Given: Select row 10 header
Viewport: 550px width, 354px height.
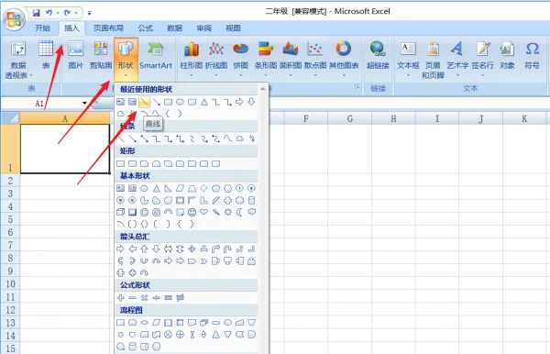Looking at the screenshot, I should 10,283.
